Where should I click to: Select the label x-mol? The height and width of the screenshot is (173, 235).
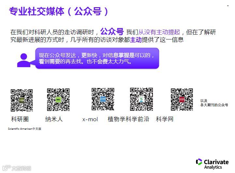90,120
